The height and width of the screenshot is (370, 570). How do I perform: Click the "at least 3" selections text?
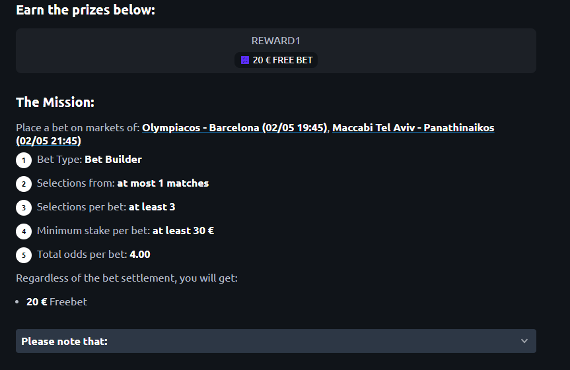pos(152,207)
